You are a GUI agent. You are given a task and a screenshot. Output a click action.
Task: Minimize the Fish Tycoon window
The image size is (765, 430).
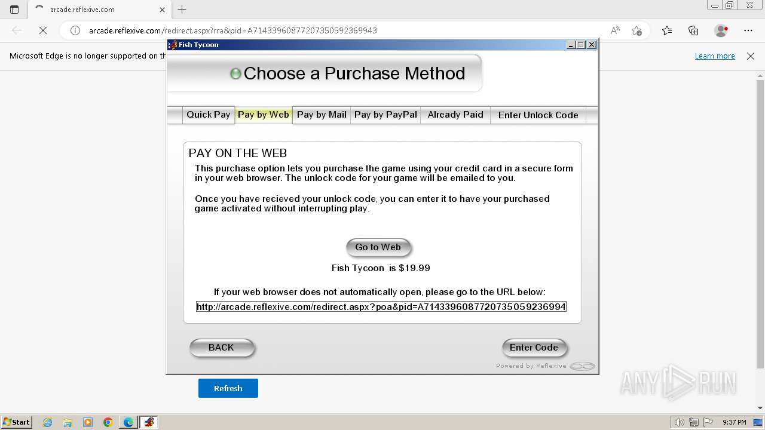570,45
